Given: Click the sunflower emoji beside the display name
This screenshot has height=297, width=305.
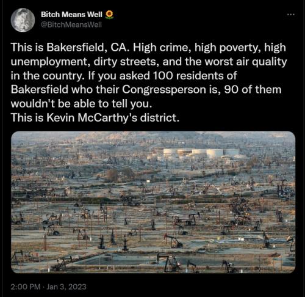Looking at the screenshot, I should (x=109, y=15).
